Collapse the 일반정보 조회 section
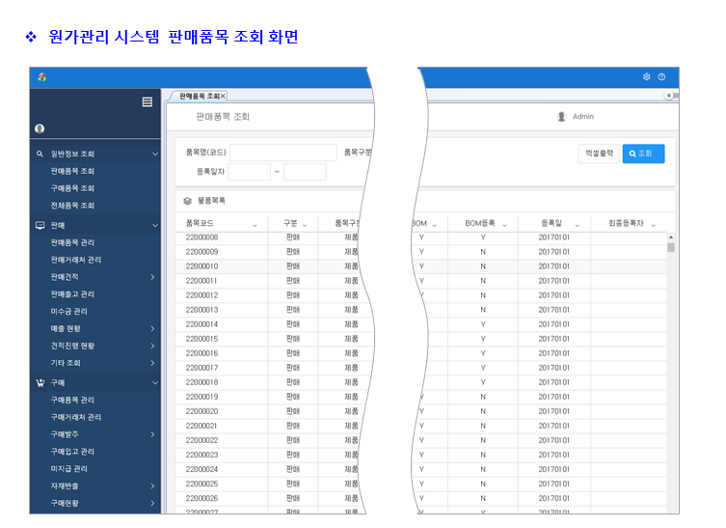The width and height of the screenshot is (726, 528). [155, 153]
